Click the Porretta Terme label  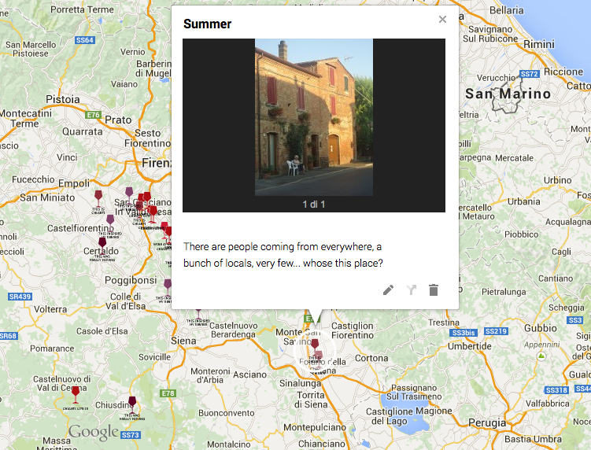click(x=82, y=9)
